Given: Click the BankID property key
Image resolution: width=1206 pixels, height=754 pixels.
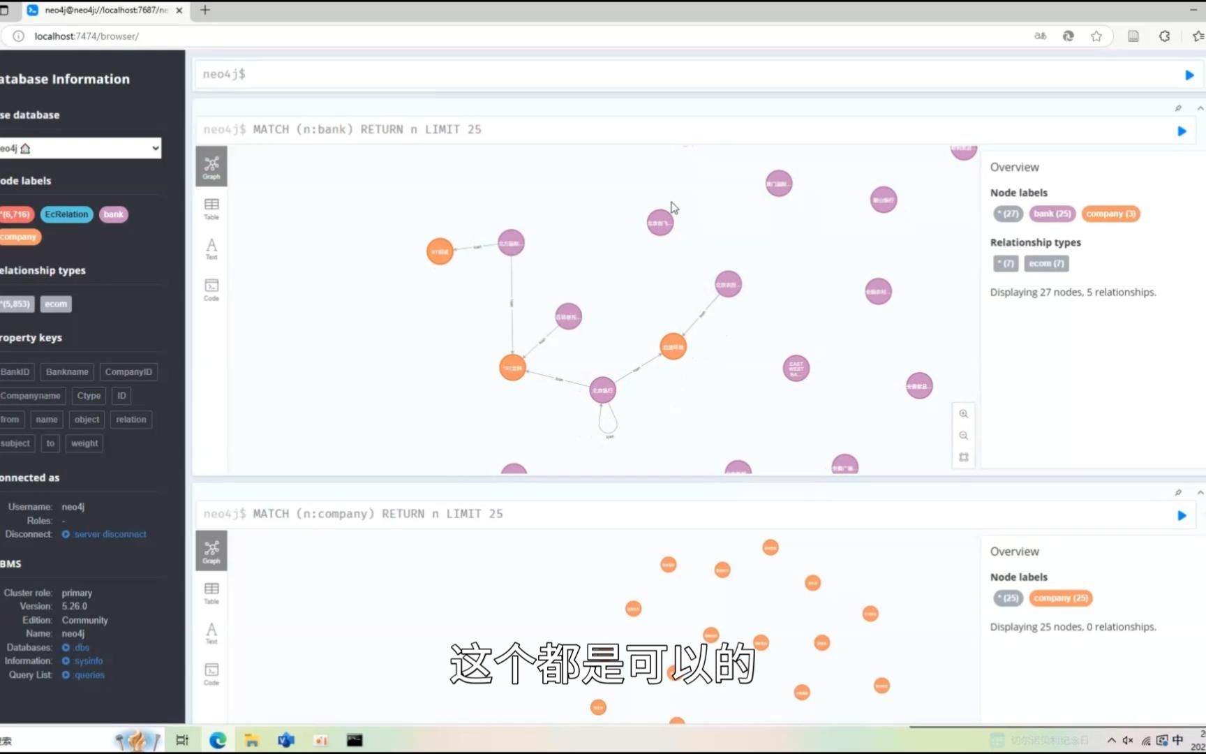Looking at the screenshot, I should 15,372.
